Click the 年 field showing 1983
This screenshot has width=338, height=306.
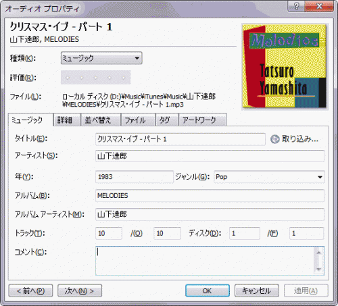tap(135, 177)
